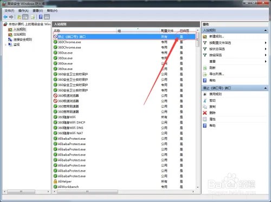Viewport: 271px width, 202px height.
Task: Click 帮助 under the 入站规则 actions section
Action: [212, 80]
